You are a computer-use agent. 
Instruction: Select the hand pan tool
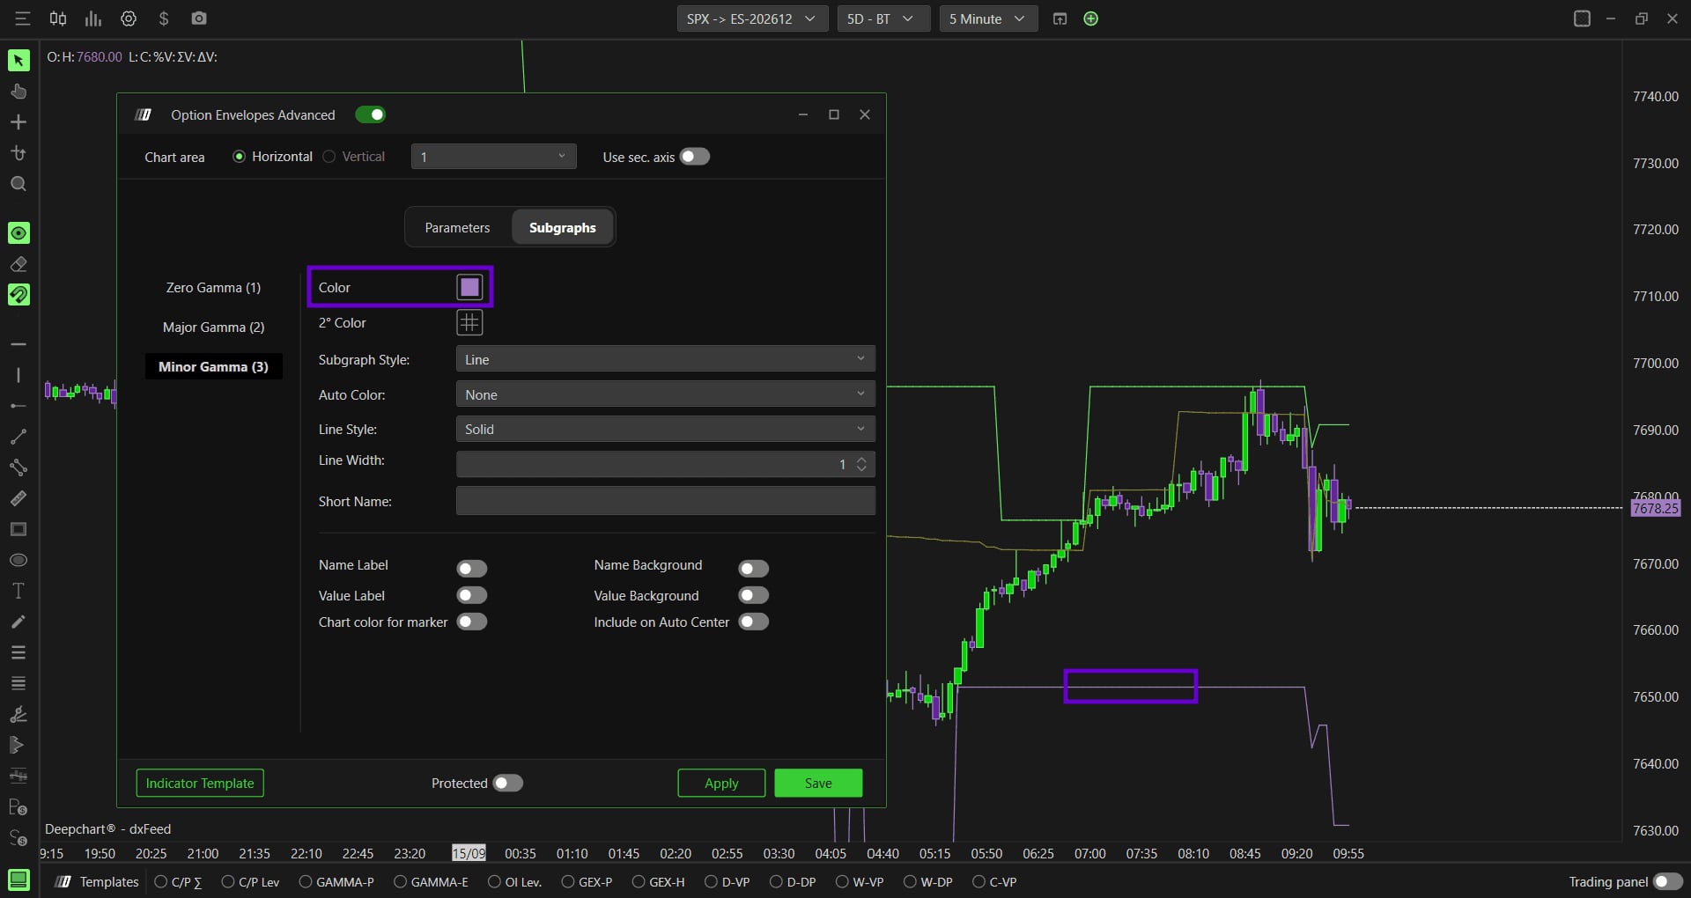click(18, 91)
